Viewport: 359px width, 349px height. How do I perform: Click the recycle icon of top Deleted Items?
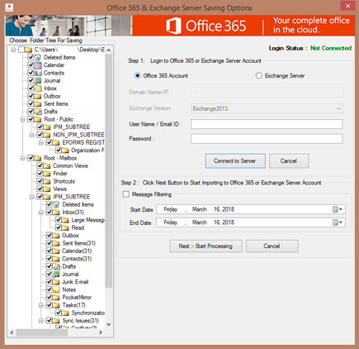[38, 58]
